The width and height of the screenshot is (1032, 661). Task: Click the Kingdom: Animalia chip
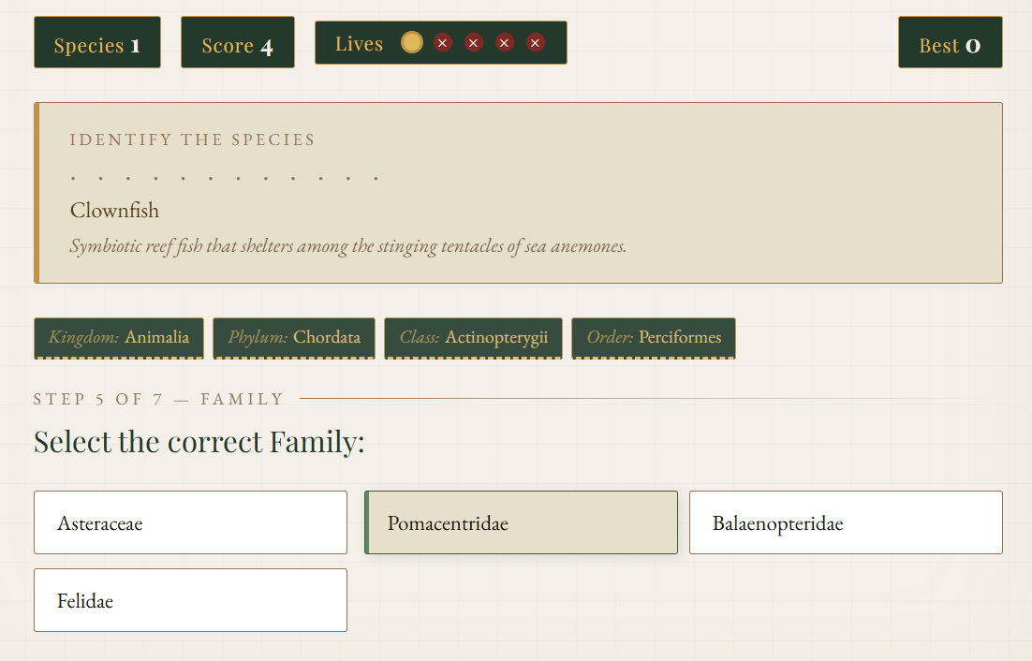119,338
